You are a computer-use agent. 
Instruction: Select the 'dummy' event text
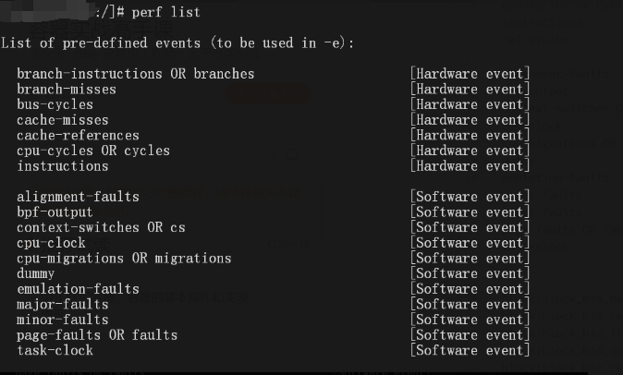pyautogui.click(x=35, y=273)
